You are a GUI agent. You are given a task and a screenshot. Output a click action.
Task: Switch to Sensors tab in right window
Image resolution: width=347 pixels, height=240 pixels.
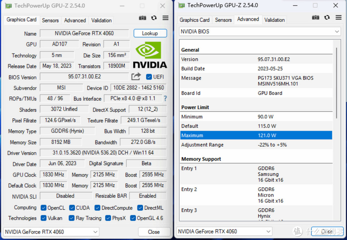tap(223, 20)
